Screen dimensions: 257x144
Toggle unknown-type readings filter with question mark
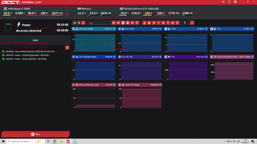[177, 23]
